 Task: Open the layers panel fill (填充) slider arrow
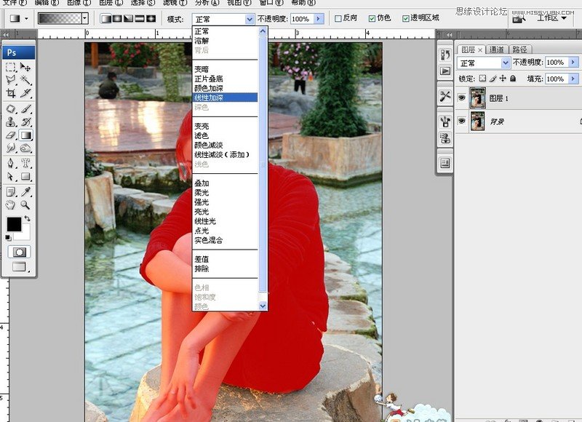pos(574,79)
